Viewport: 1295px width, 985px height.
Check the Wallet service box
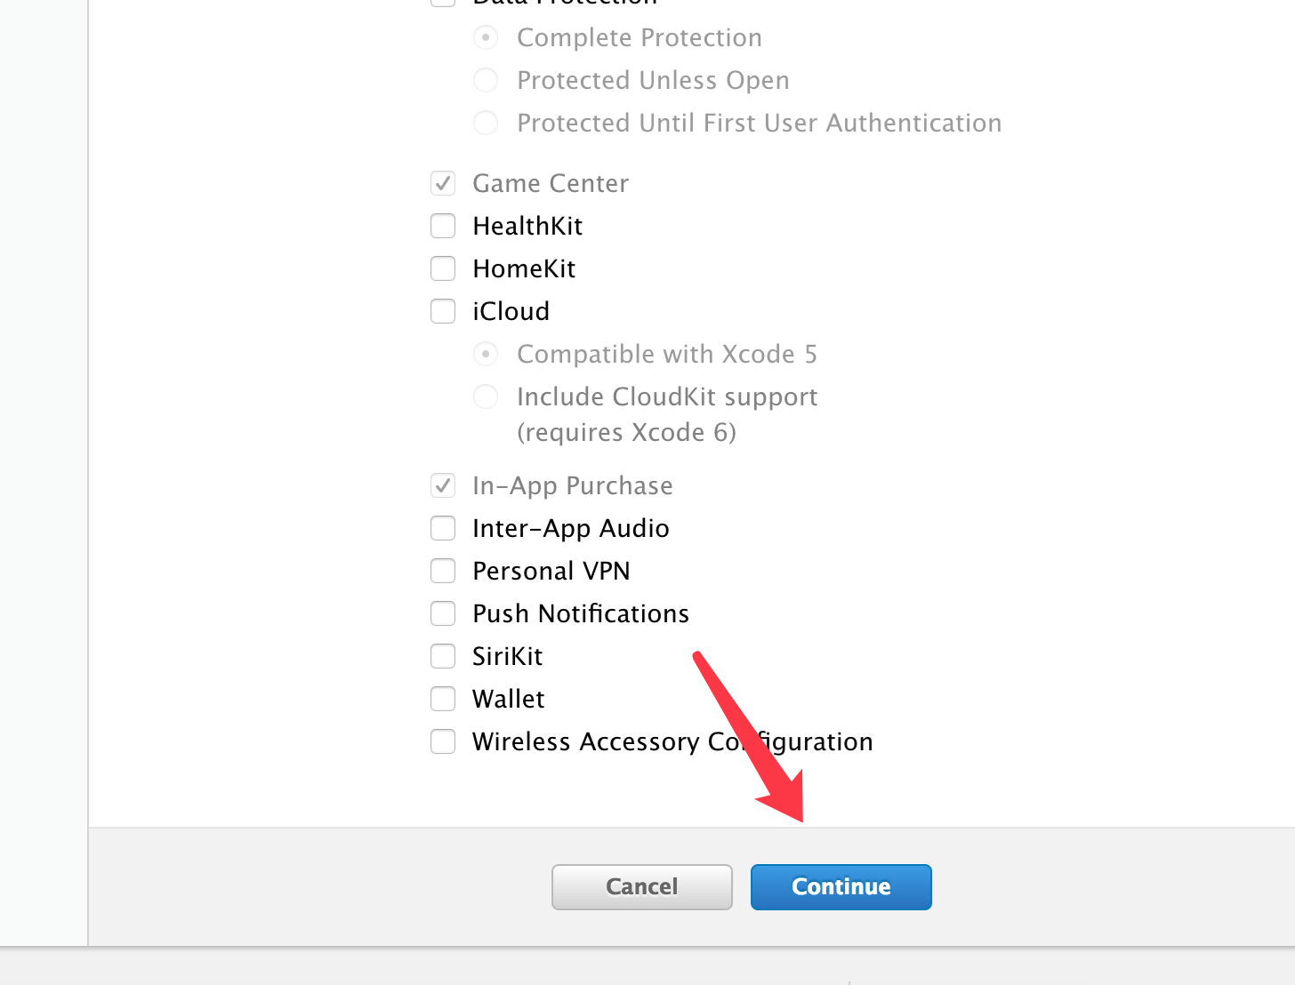443,699
